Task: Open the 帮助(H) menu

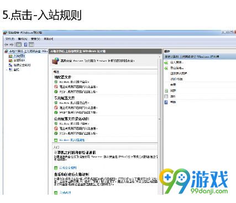Action: pyautogui.click(x=48, y=39)
